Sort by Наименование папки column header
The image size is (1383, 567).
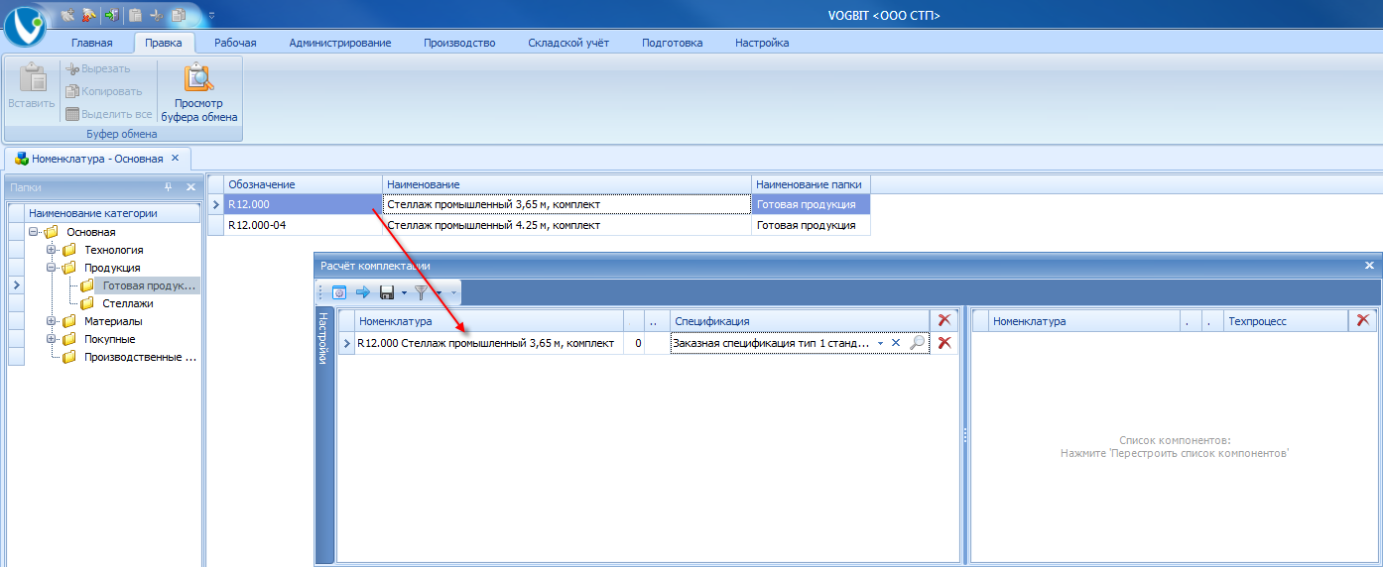(x=811, y=184)
